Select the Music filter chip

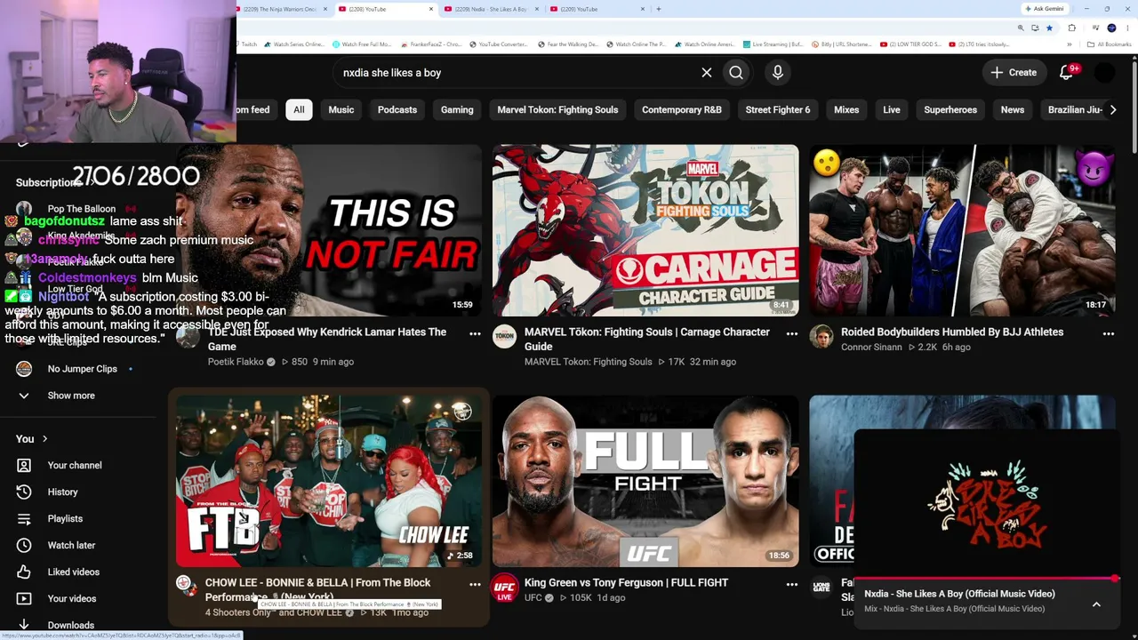tap(341, 110)
